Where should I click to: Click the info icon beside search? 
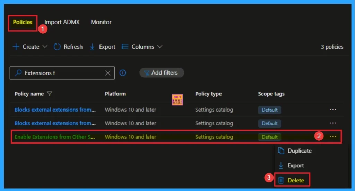[x=123, y=73]
